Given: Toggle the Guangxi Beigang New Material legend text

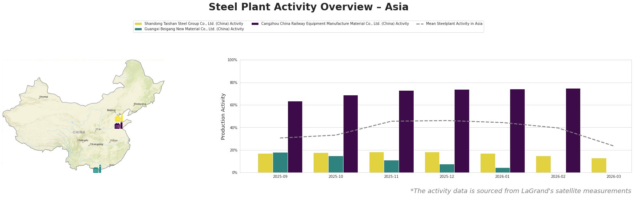Looking at the screenshot, I should [194, 29].
